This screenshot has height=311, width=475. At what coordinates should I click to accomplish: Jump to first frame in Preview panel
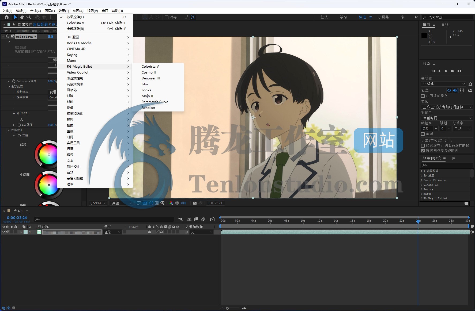point(433,71)
